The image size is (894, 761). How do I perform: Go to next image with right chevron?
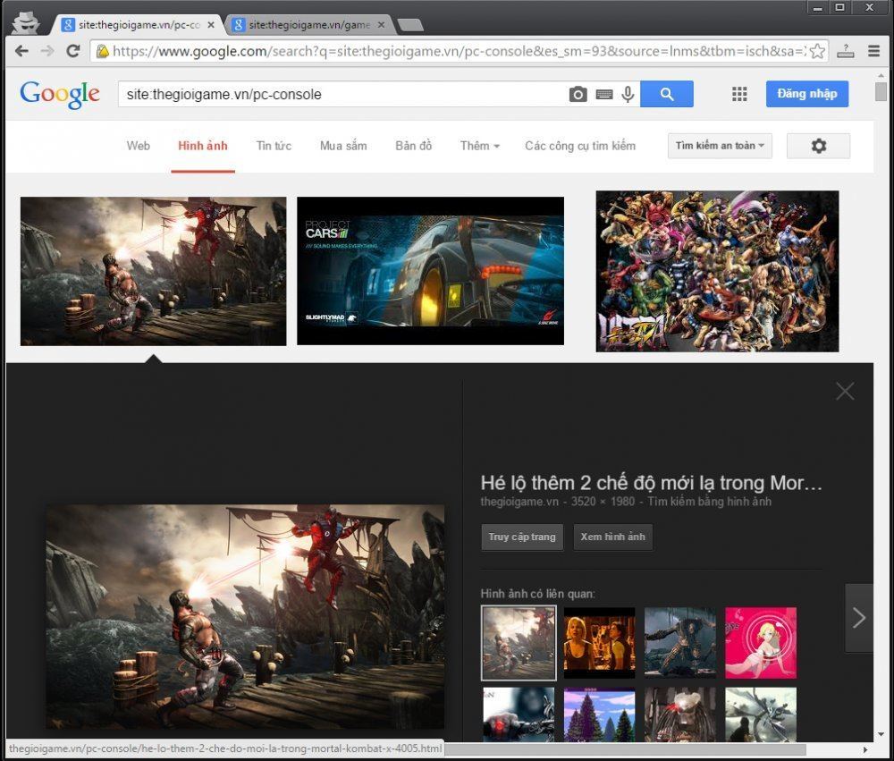(x=859, y=618)
